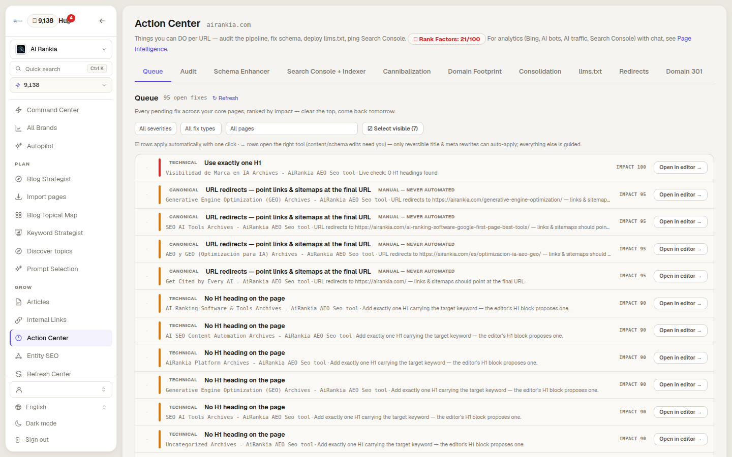Click the Prompt Selection sparkle icon

18,269
